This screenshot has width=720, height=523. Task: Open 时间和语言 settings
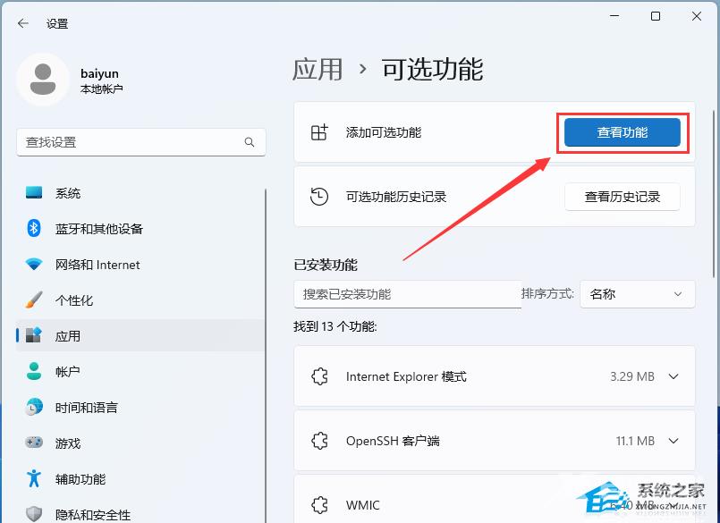tap(140, 407)
